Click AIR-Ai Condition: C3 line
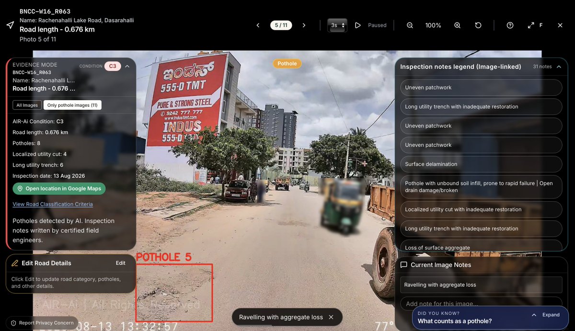575x331 pixels. click(38, 122)
